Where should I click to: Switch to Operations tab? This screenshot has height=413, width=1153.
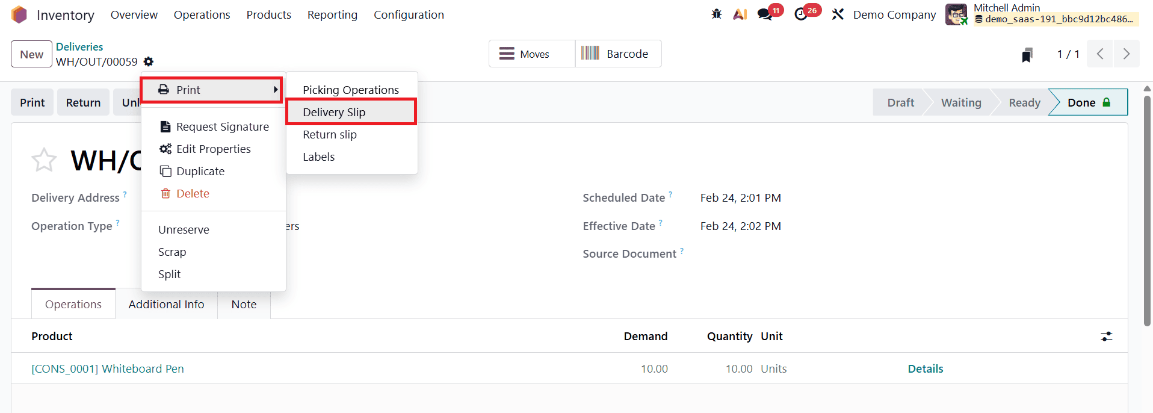pyautogui.click(x=73, y=304)
